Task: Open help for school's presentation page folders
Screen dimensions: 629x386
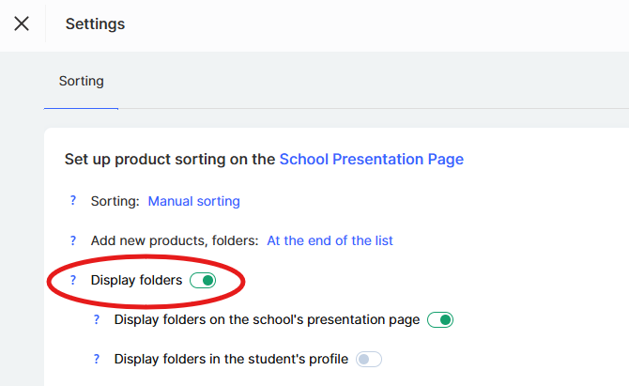Action: 96,319
